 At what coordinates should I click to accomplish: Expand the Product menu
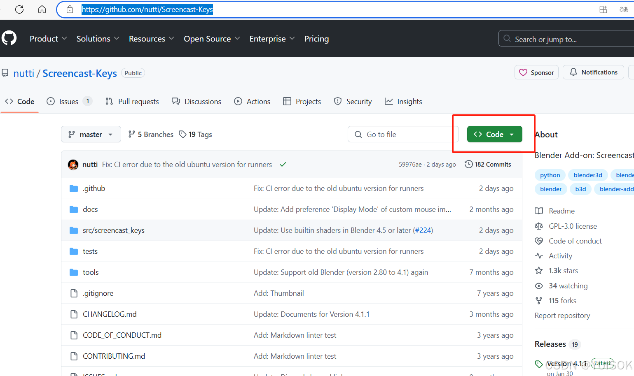[x=48, y=39]
